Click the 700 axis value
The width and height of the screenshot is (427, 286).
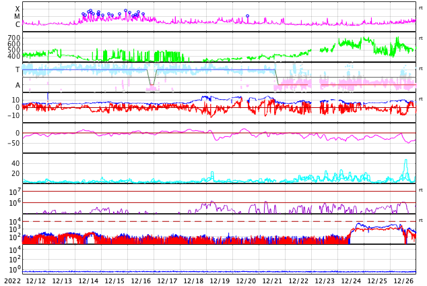pos(14,38)
